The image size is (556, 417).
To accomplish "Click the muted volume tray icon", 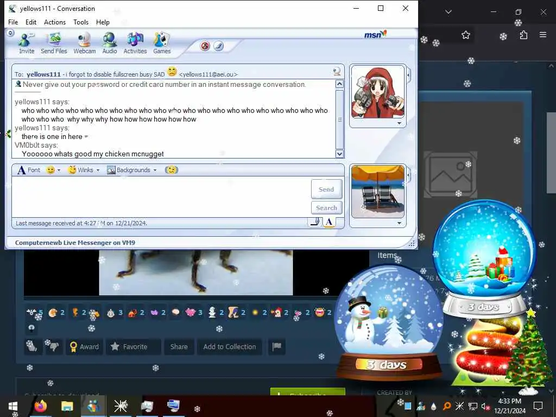I will click(x=485, y=406).
